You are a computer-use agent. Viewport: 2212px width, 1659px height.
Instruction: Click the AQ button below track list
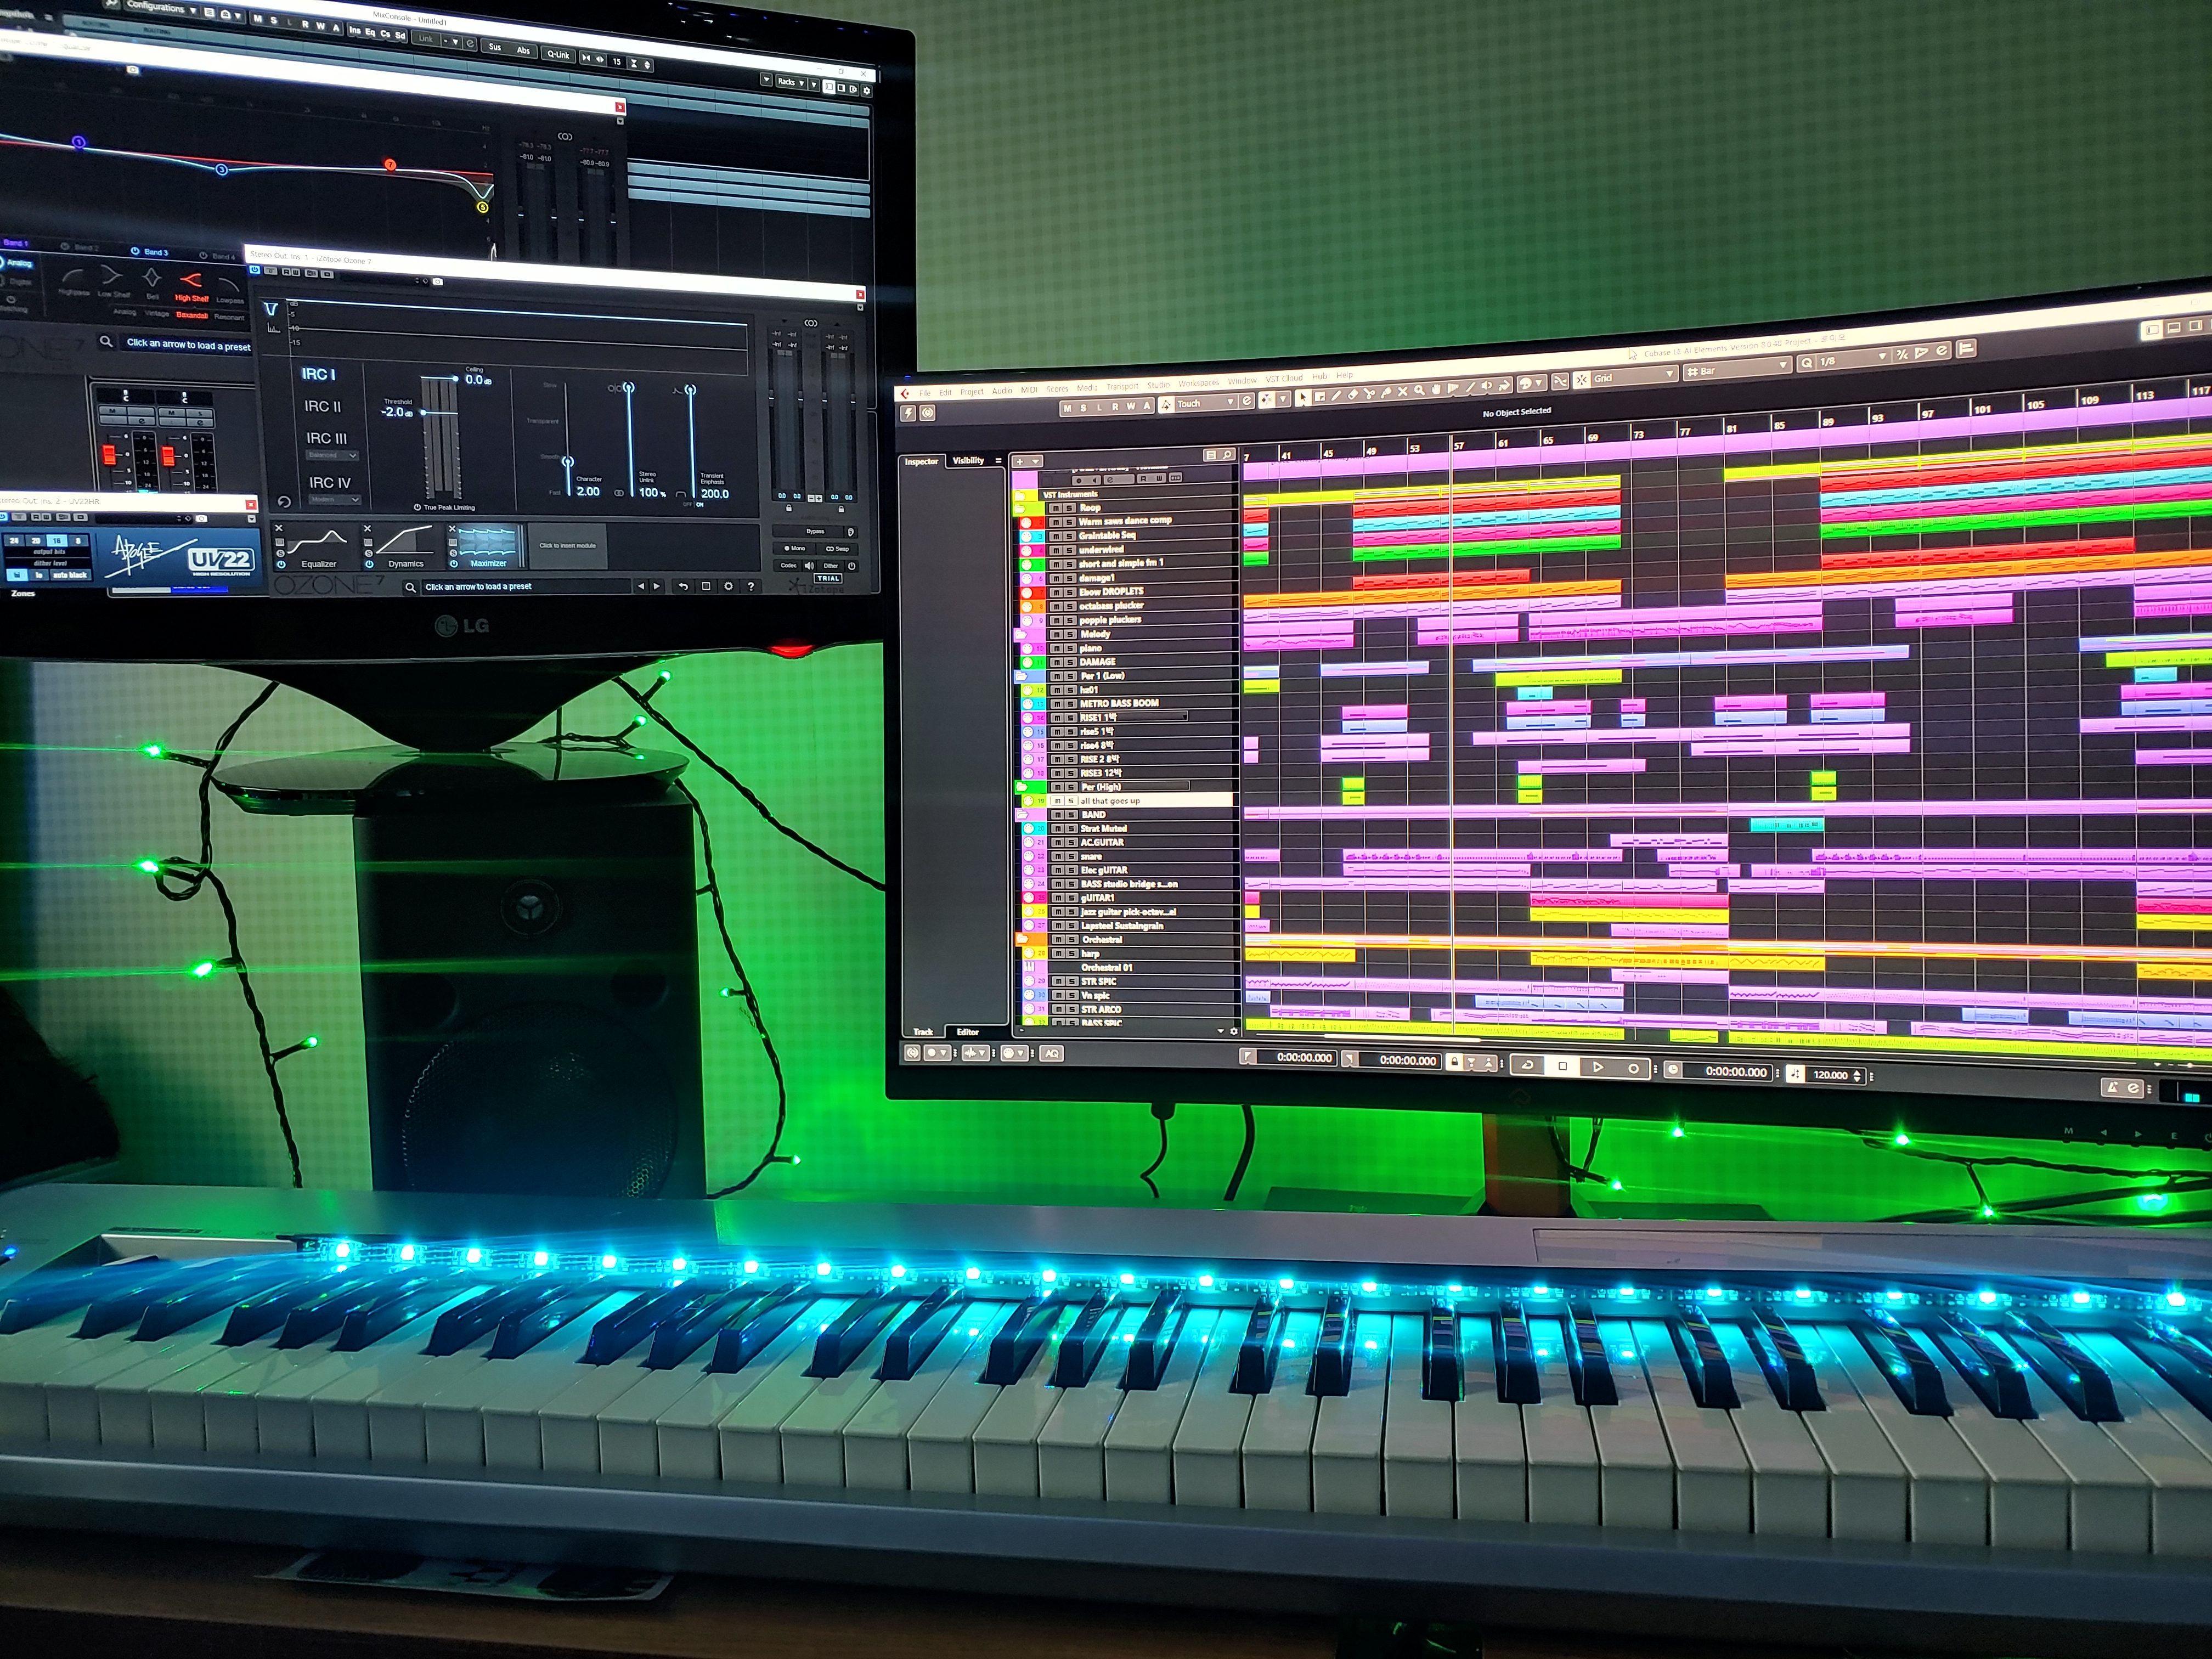pyautogui.click(x=1052, y=1053)
